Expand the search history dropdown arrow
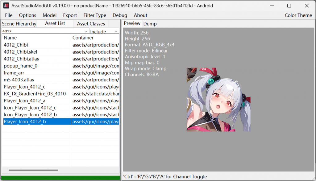The height and width of the screenshot is (181, 316). coord(86,31)
